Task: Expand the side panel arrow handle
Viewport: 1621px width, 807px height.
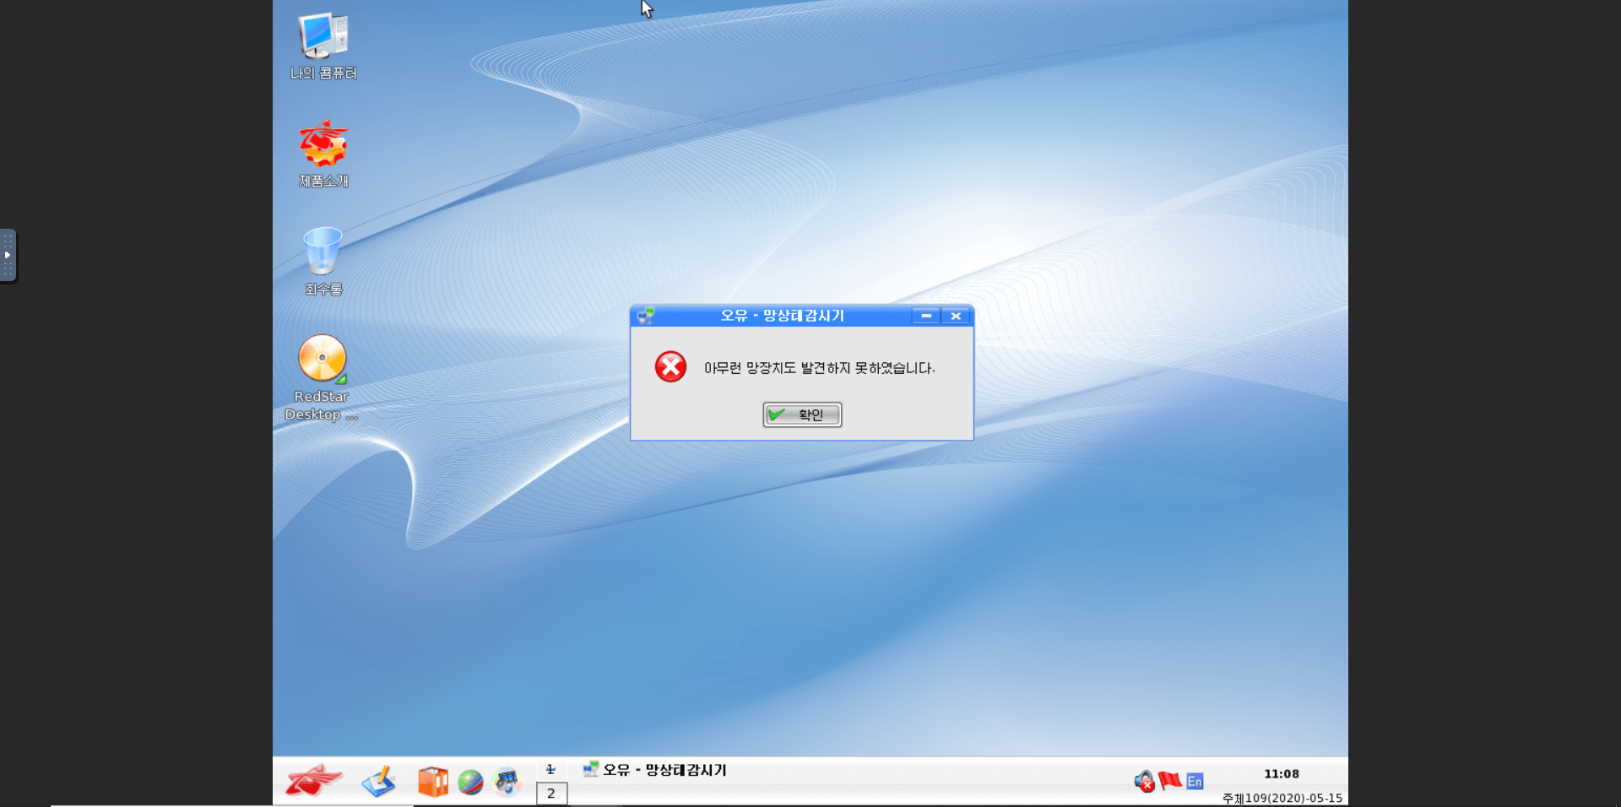Action: 8,255
